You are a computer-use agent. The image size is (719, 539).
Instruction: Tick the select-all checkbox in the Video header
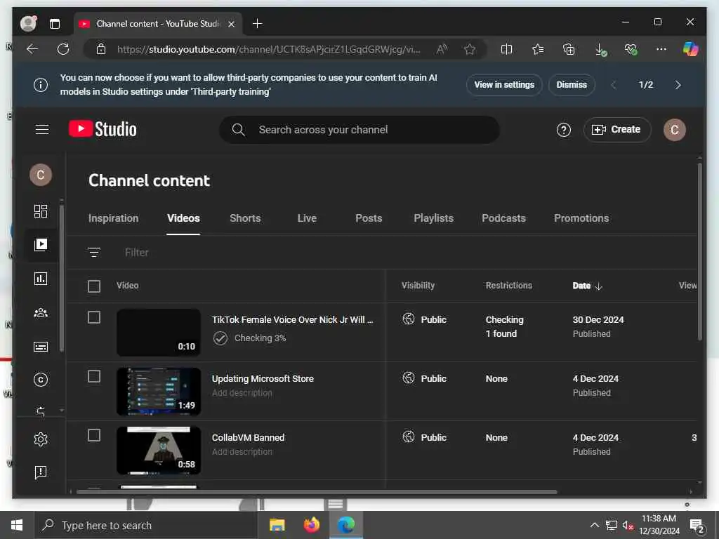94,286
